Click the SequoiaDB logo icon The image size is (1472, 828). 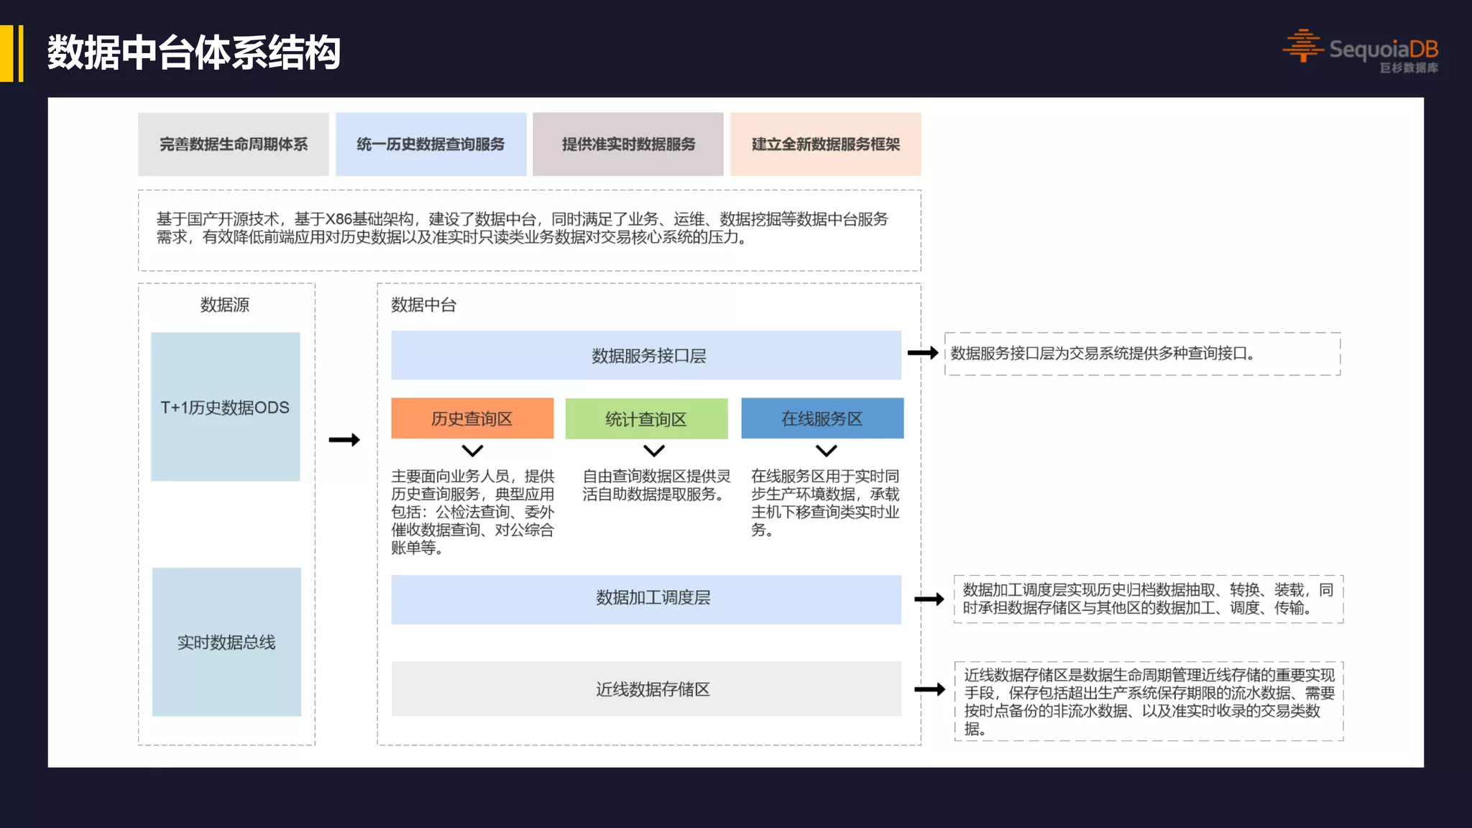pos(1303,47)
